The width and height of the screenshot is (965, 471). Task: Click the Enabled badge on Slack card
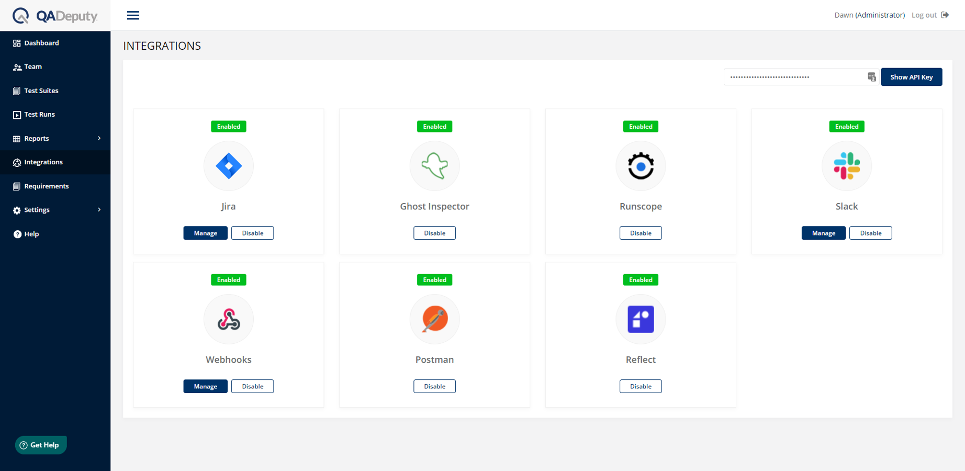[x=847, y=127]
